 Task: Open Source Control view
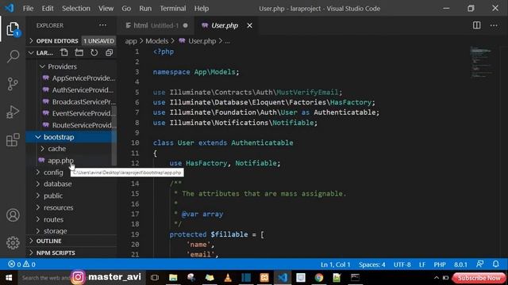(13, 84)
